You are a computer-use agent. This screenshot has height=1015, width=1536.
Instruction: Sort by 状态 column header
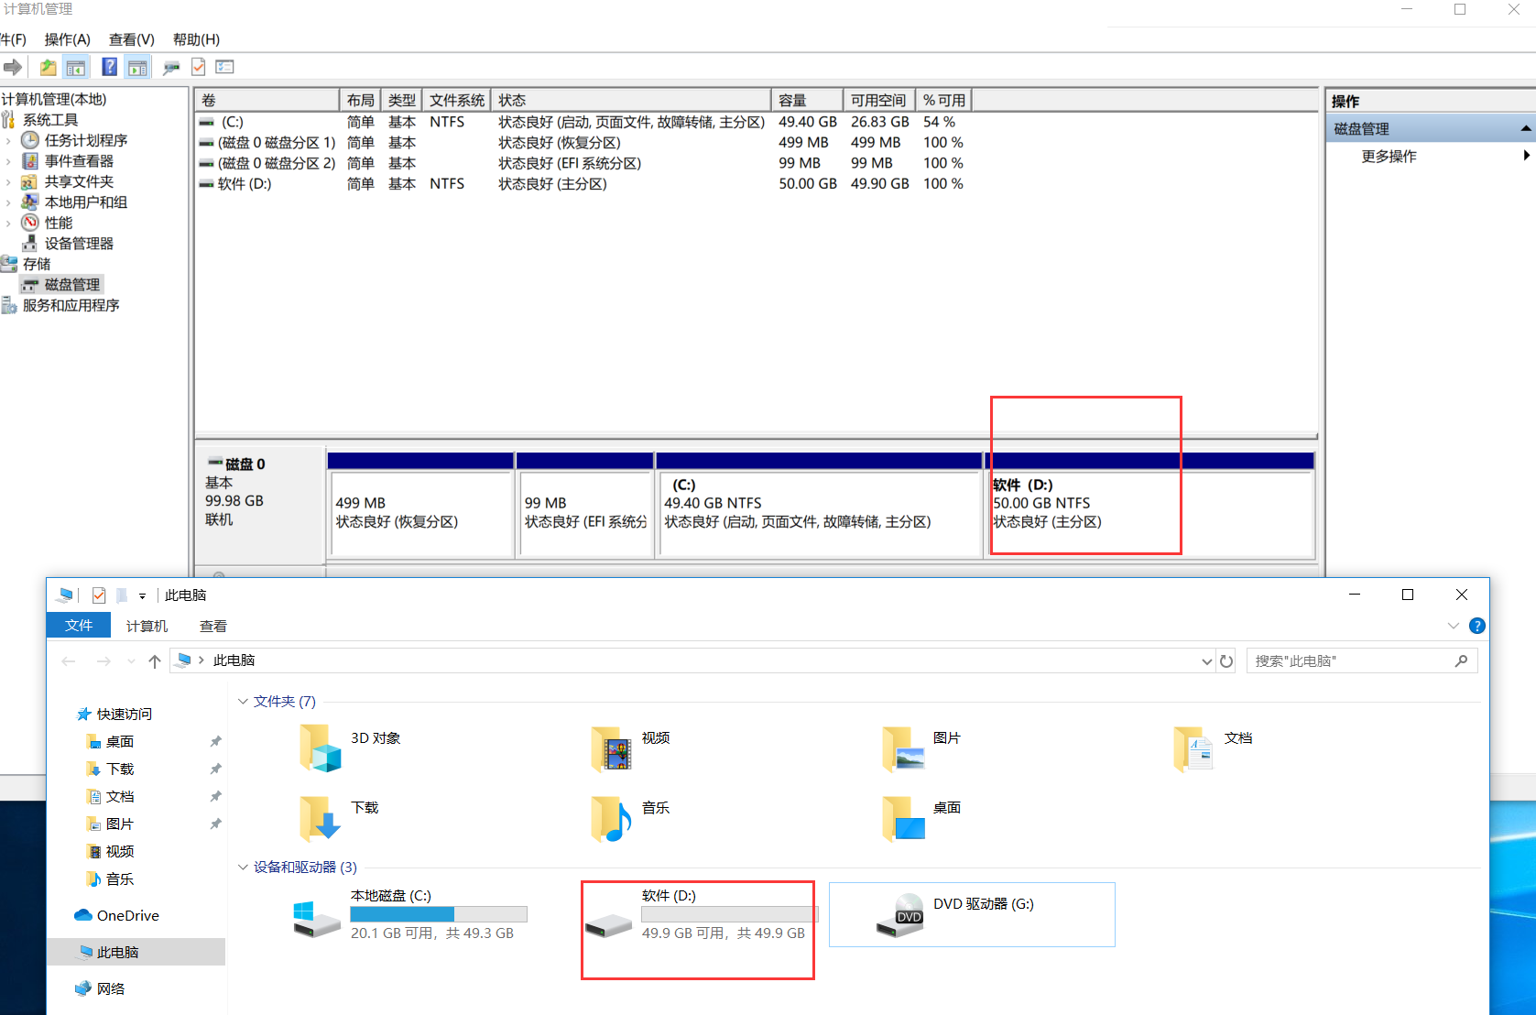631,100
